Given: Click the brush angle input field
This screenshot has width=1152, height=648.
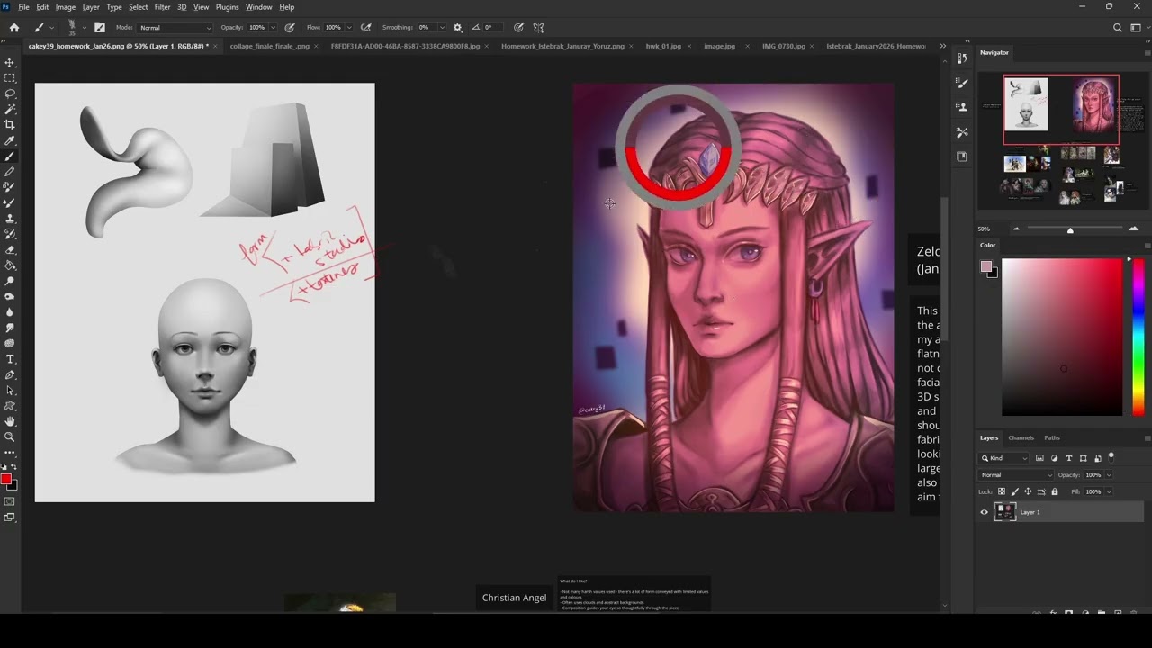Looking at the screenshot, I should [493, 28].
